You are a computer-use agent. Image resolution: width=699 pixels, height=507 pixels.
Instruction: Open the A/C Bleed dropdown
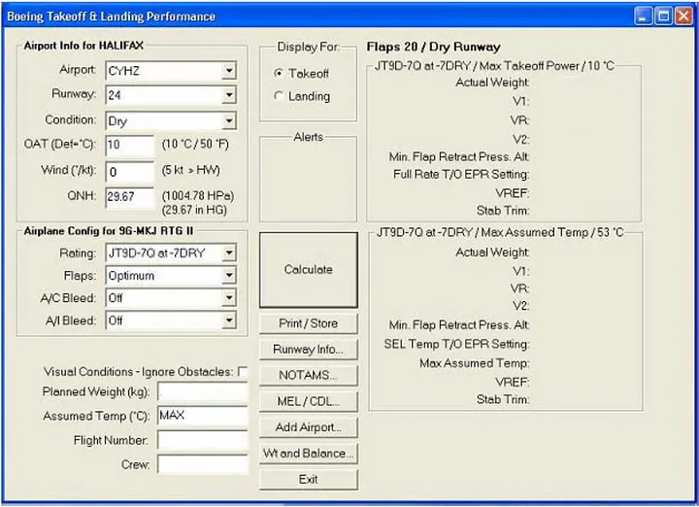(171, 298)
